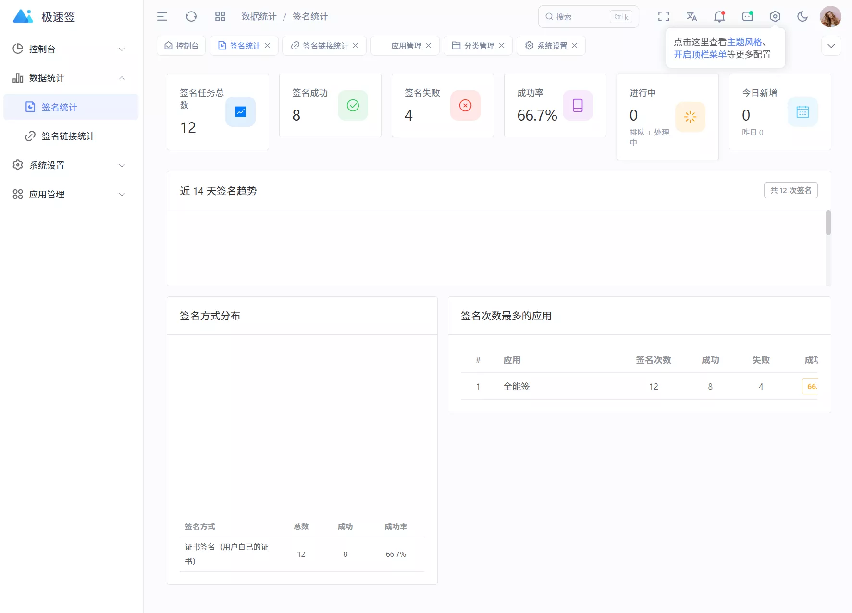Click the signature total chart icon

240,112
